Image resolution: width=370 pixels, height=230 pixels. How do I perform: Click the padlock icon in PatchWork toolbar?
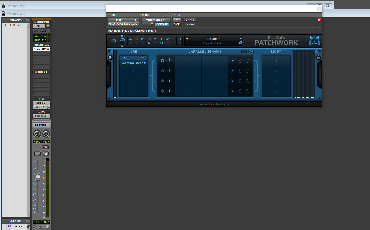(173, 39)
